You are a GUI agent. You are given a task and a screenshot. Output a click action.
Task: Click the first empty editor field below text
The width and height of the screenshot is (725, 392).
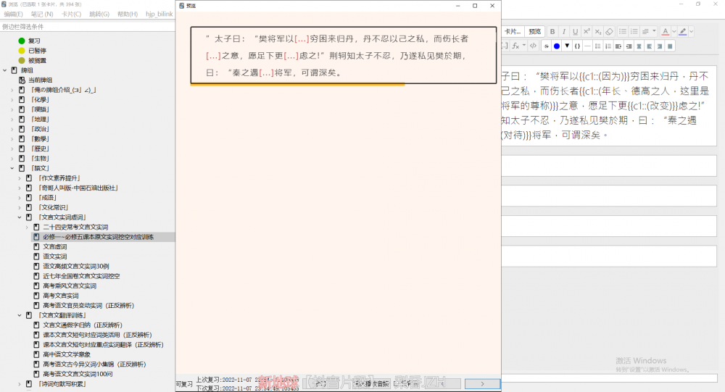pyautogui.click(x=609, y=165)
